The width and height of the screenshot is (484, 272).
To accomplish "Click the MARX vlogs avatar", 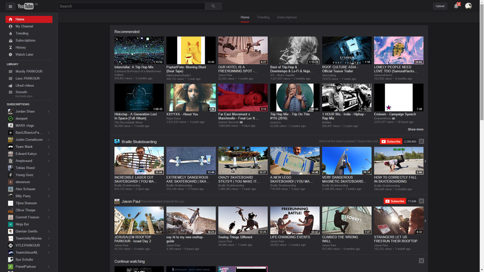I will click(x=11, y=125).
